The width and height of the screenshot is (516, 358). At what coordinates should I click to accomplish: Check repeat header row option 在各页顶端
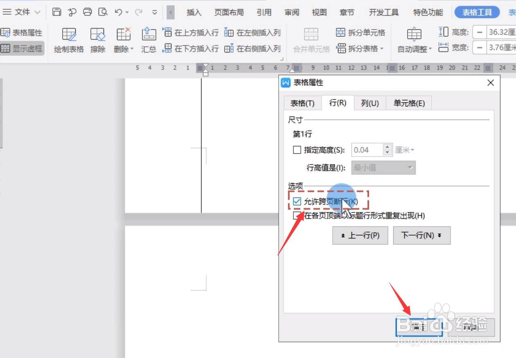click(296, 216)
